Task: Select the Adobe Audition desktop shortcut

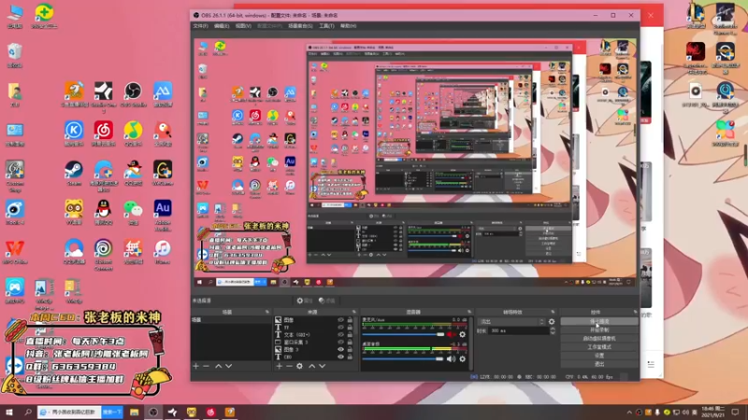Action: tap(163, 215)
